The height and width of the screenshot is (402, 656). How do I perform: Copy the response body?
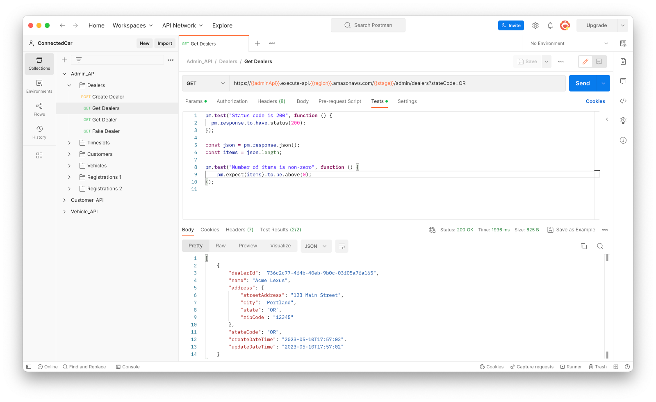pos(584,246)
